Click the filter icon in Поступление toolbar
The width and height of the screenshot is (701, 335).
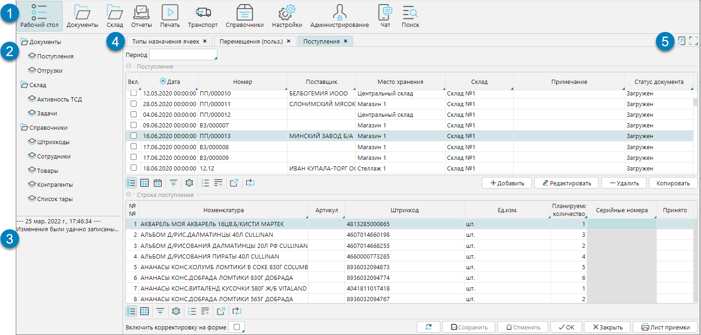[x=173, y=183]
